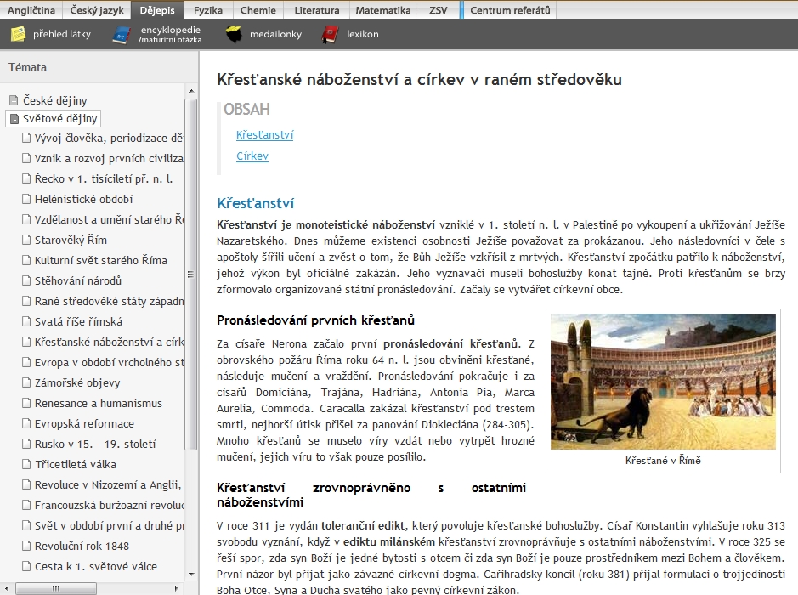
Task: Click page icon beside Helénistické období
Action: coord(26,199)
